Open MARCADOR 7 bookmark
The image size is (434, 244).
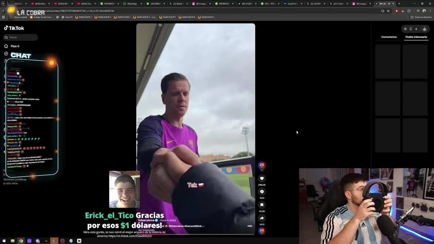(x=206, y=17)
